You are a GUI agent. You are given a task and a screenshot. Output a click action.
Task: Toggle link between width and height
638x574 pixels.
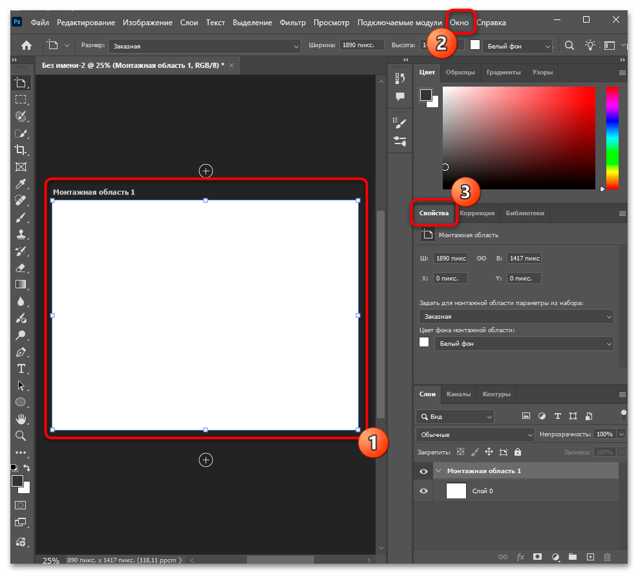[x=481, y=258]
